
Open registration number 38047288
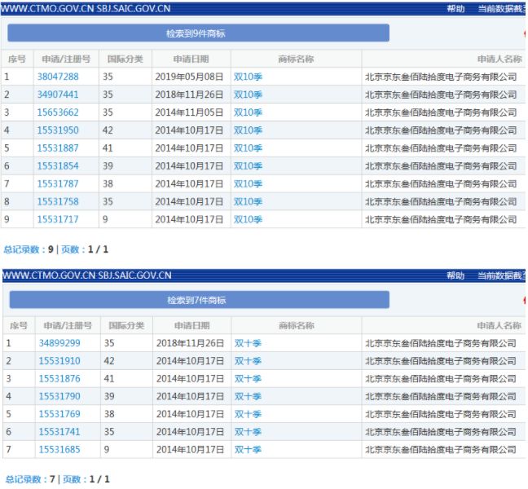tap(58, 77)
